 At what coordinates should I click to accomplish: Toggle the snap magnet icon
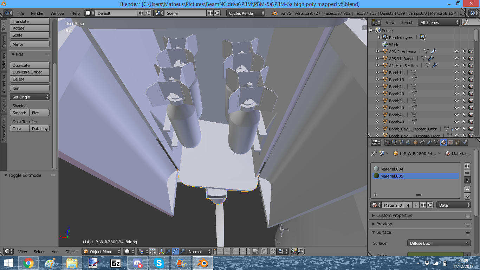(x=272, y=251)
